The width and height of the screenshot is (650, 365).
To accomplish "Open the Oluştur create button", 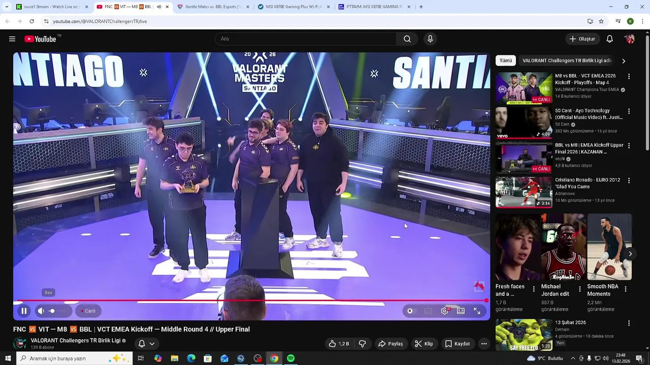I will pos(582,39).
